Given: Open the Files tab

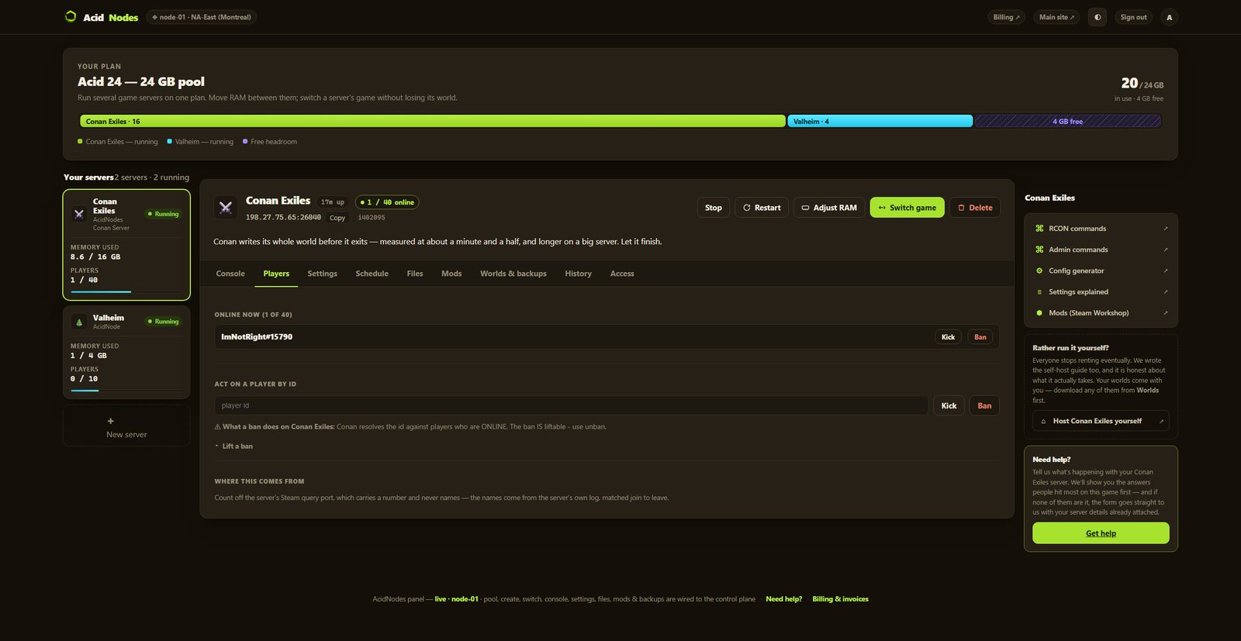Looking at the screenshot, I should [415, 274].
